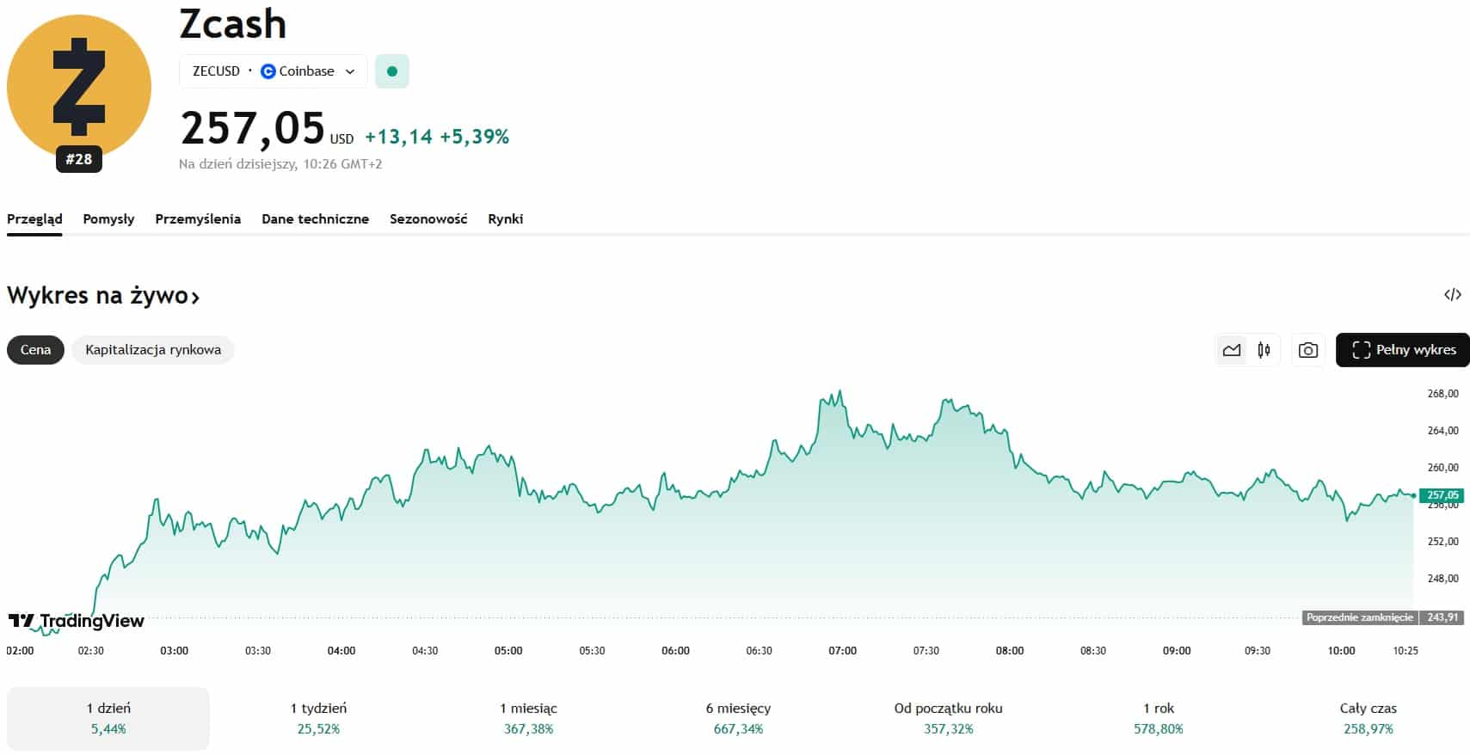
Task: Open embed code icon for chart
Action: 1452,295
